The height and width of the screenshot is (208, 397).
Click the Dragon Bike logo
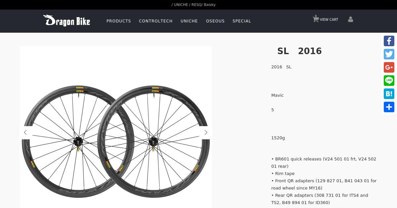click(x=66, y=20)
